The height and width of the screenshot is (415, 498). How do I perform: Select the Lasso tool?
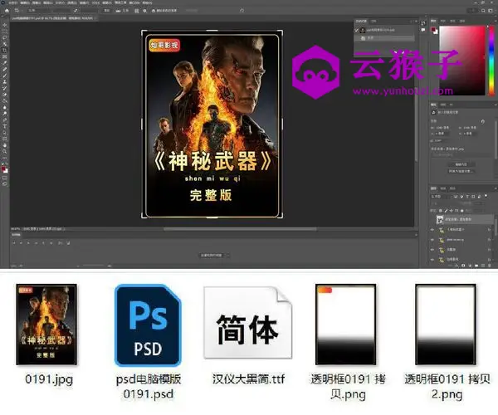(x=5, y=37)
